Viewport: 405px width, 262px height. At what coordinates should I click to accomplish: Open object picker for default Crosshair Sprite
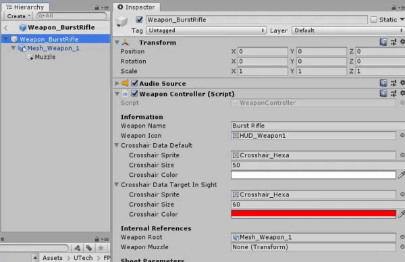point(402,155)
